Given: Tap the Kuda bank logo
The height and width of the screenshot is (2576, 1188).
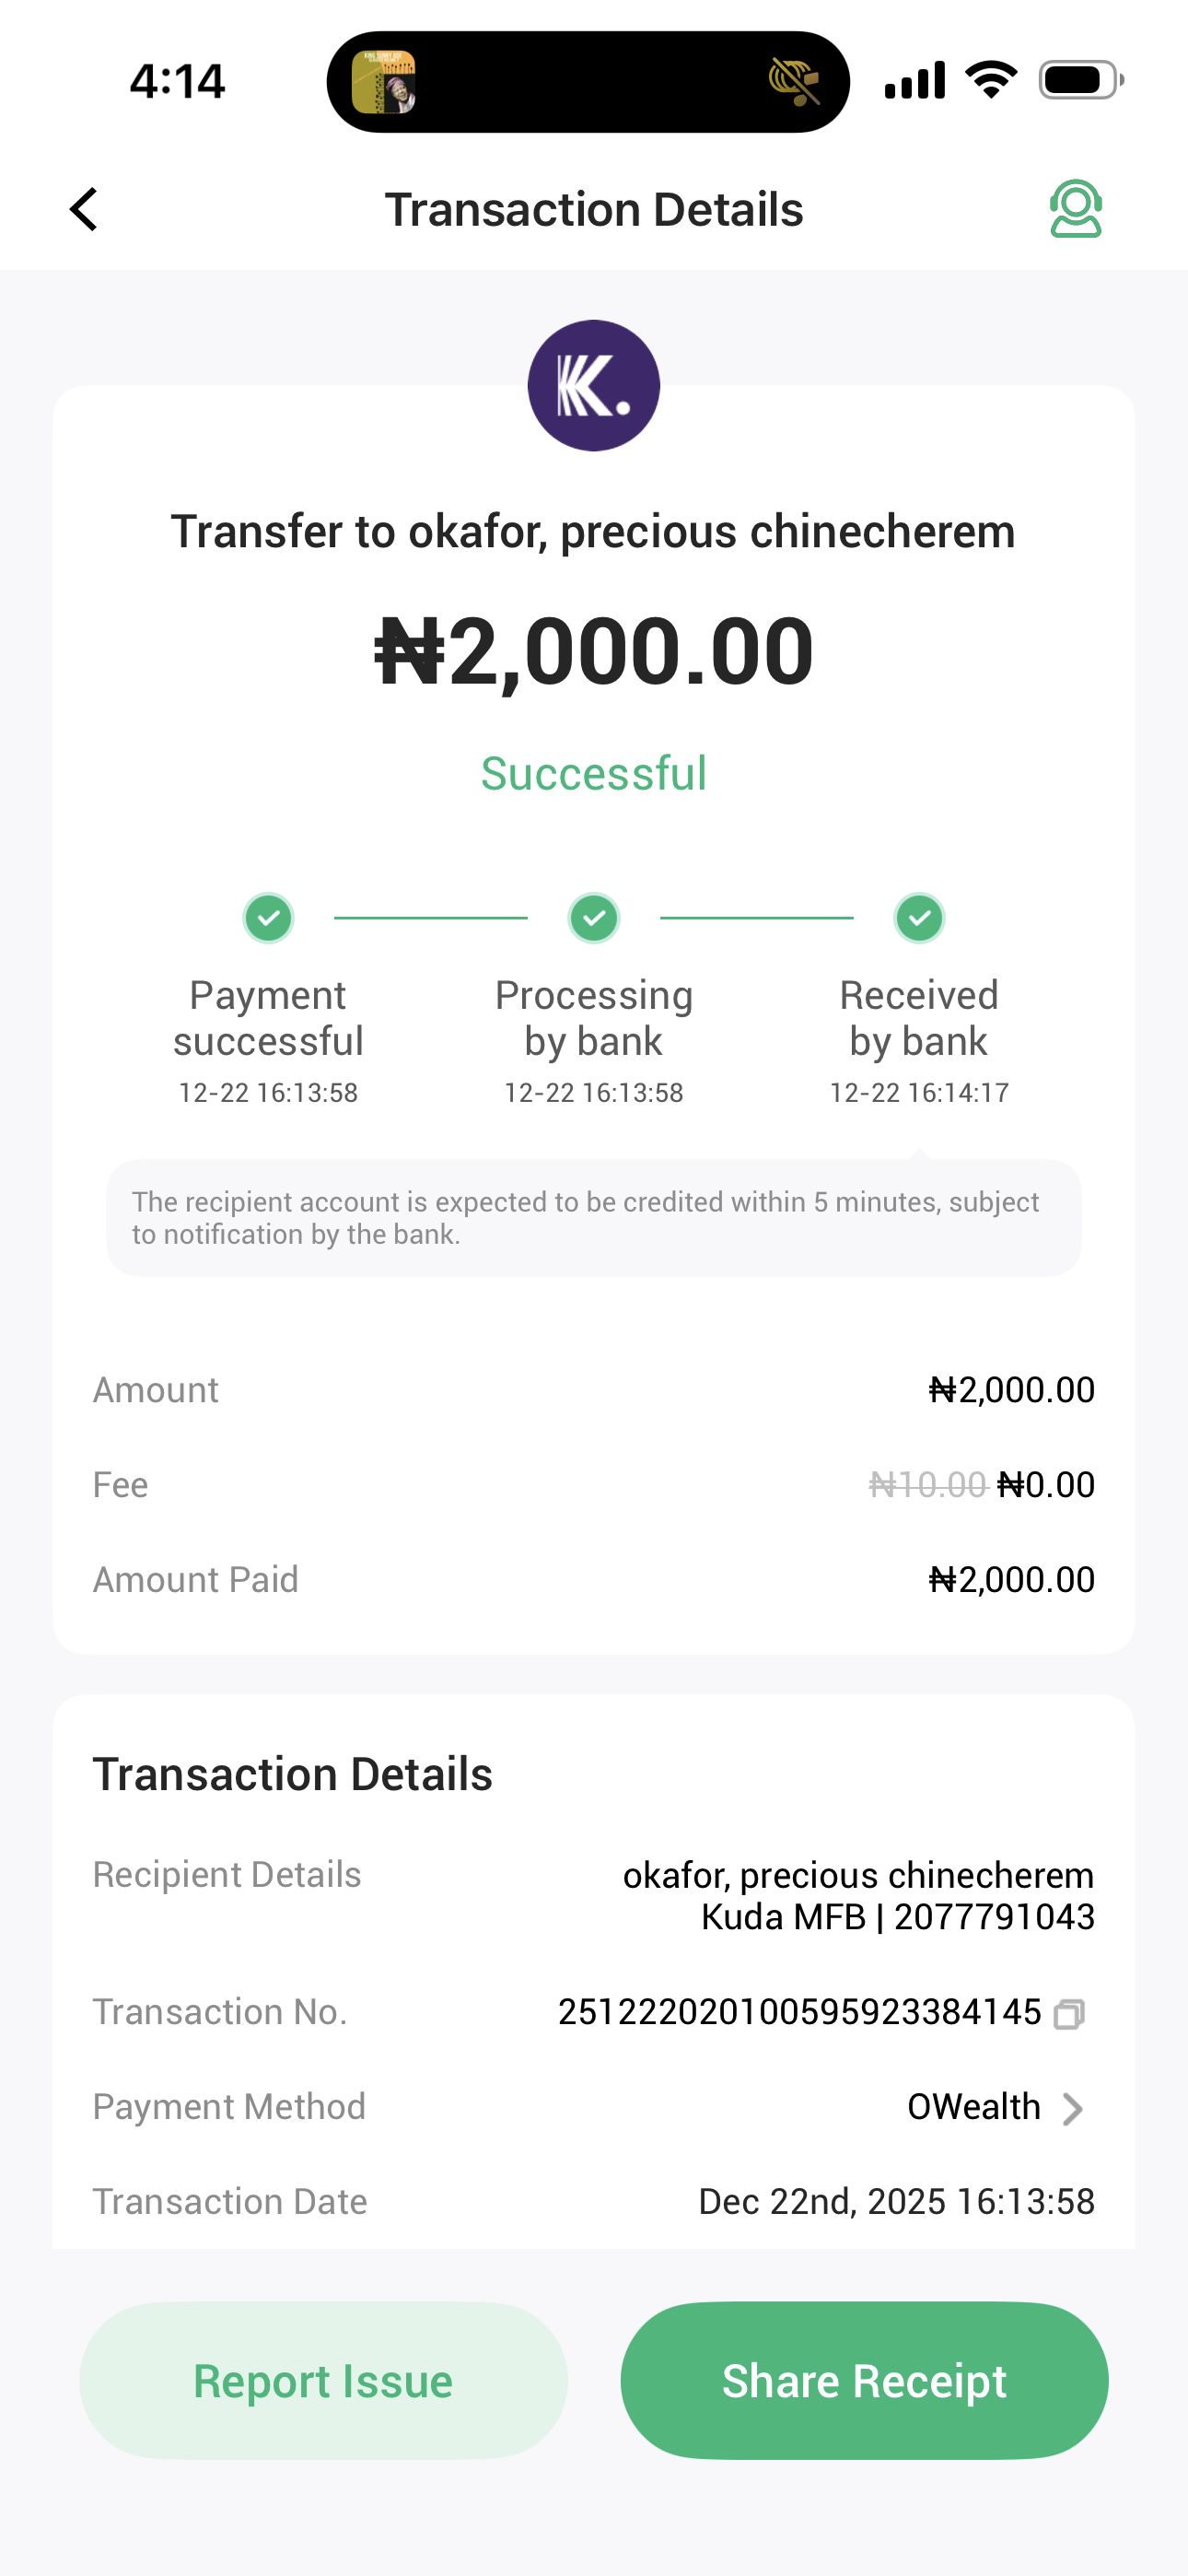Looking at the screenshot, I should point(593,386).
